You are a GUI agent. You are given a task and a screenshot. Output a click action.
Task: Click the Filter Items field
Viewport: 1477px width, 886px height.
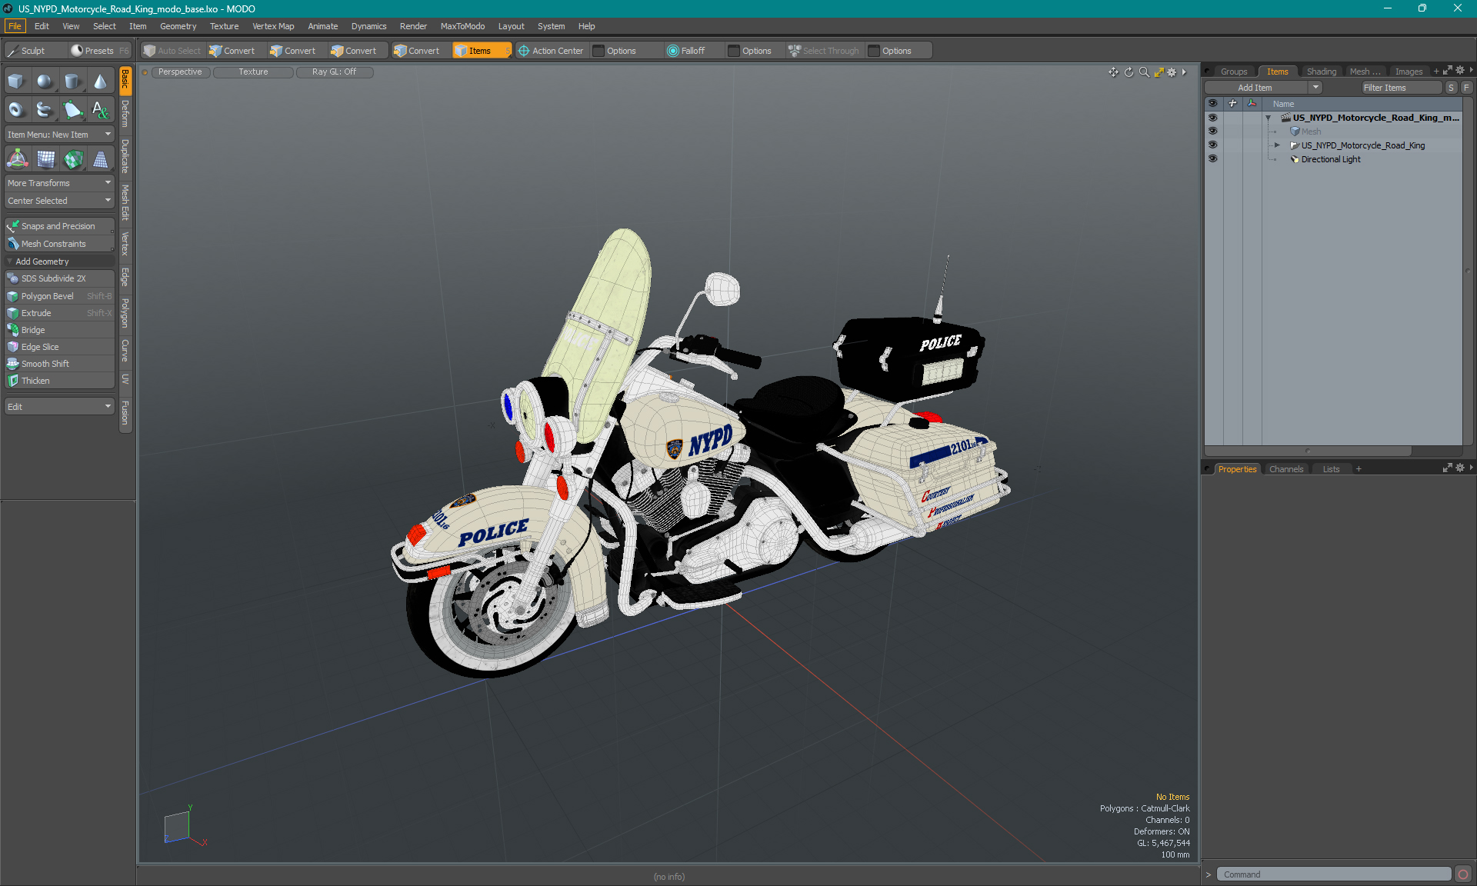tap(1400, 88)
